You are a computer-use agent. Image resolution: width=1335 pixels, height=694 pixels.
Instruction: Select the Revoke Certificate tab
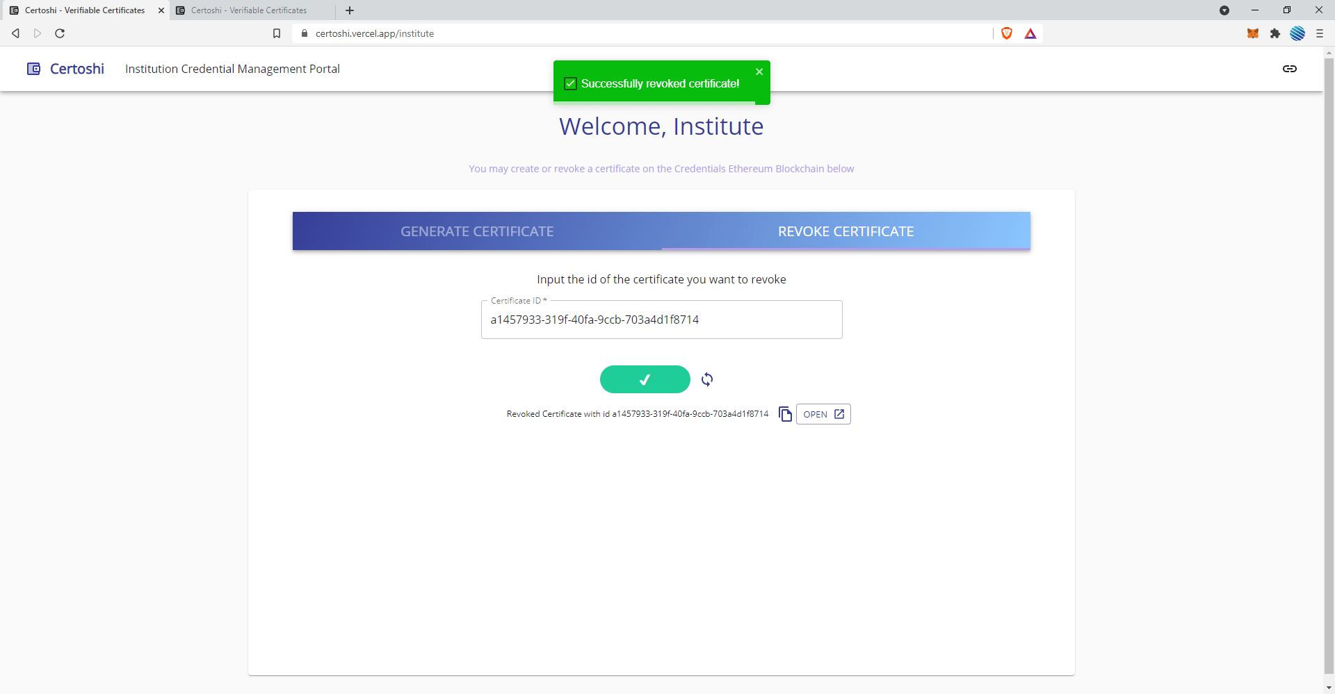tap(845, 231)
